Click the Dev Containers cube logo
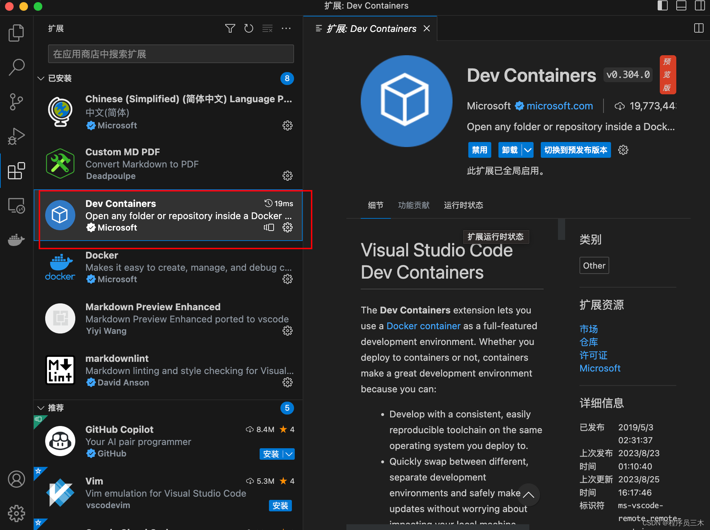The image size is (710, 530). tap(406, 101)
